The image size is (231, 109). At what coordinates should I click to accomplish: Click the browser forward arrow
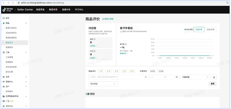coord(8,3)
